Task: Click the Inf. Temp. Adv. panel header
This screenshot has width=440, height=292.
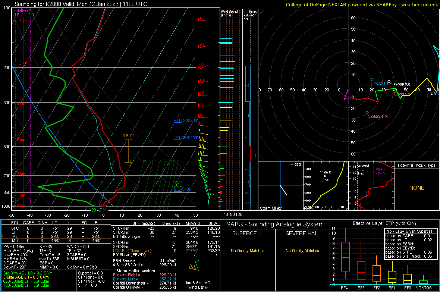Action: pos(250,15)
